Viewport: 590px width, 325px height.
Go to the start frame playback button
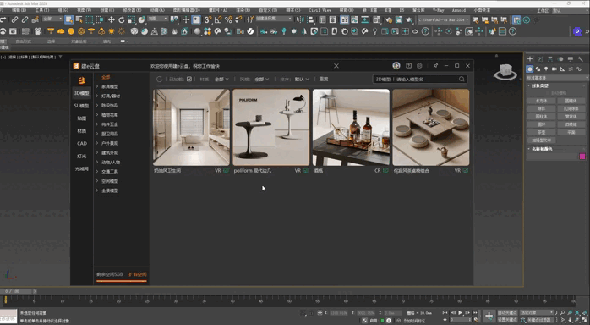tap(445, 313)
